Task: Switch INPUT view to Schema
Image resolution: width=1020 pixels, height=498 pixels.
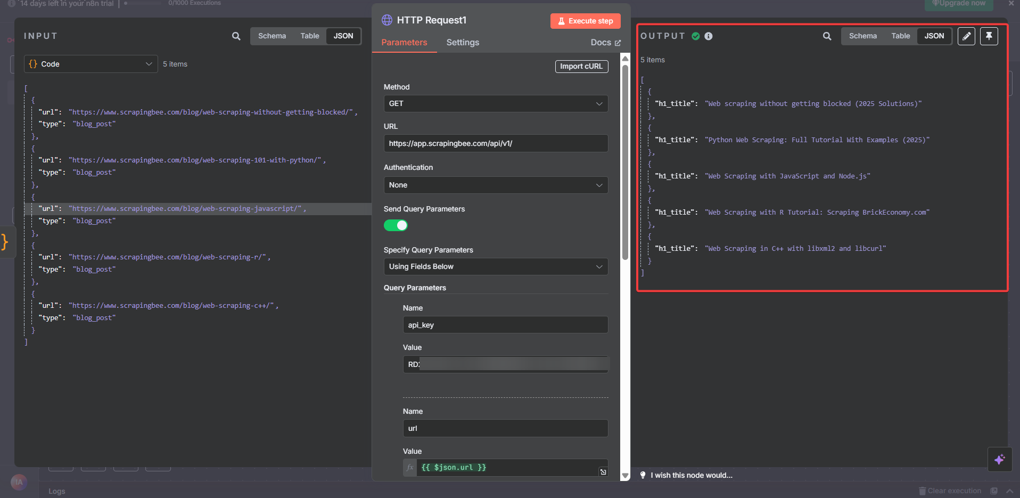Action: (x=272, y=36)
